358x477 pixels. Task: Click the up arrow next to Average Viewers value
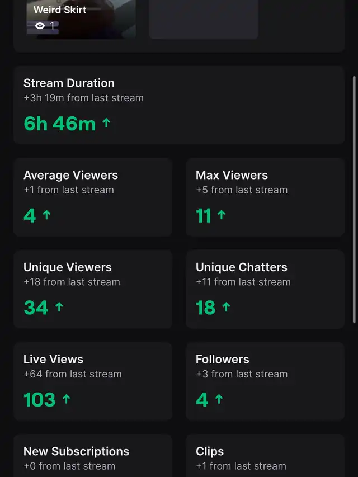46,215
